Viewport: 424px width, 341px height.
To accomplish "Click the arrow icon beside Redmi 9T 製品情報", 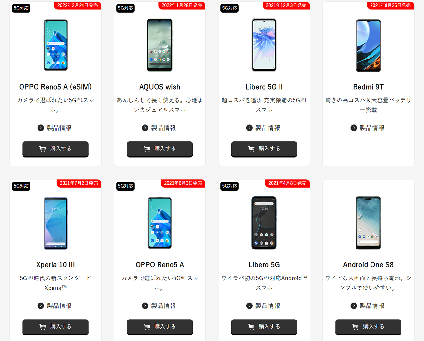I will pyautogui.click(x=354, y=128).
